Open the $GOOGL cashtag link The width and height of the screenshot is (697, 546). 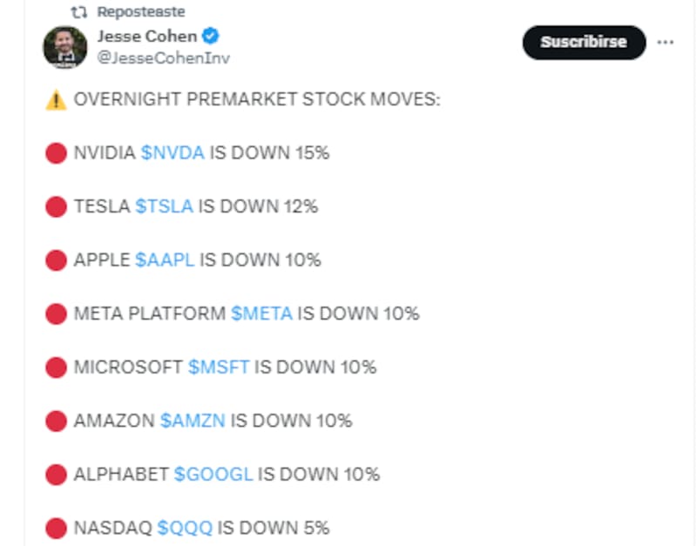213,475
